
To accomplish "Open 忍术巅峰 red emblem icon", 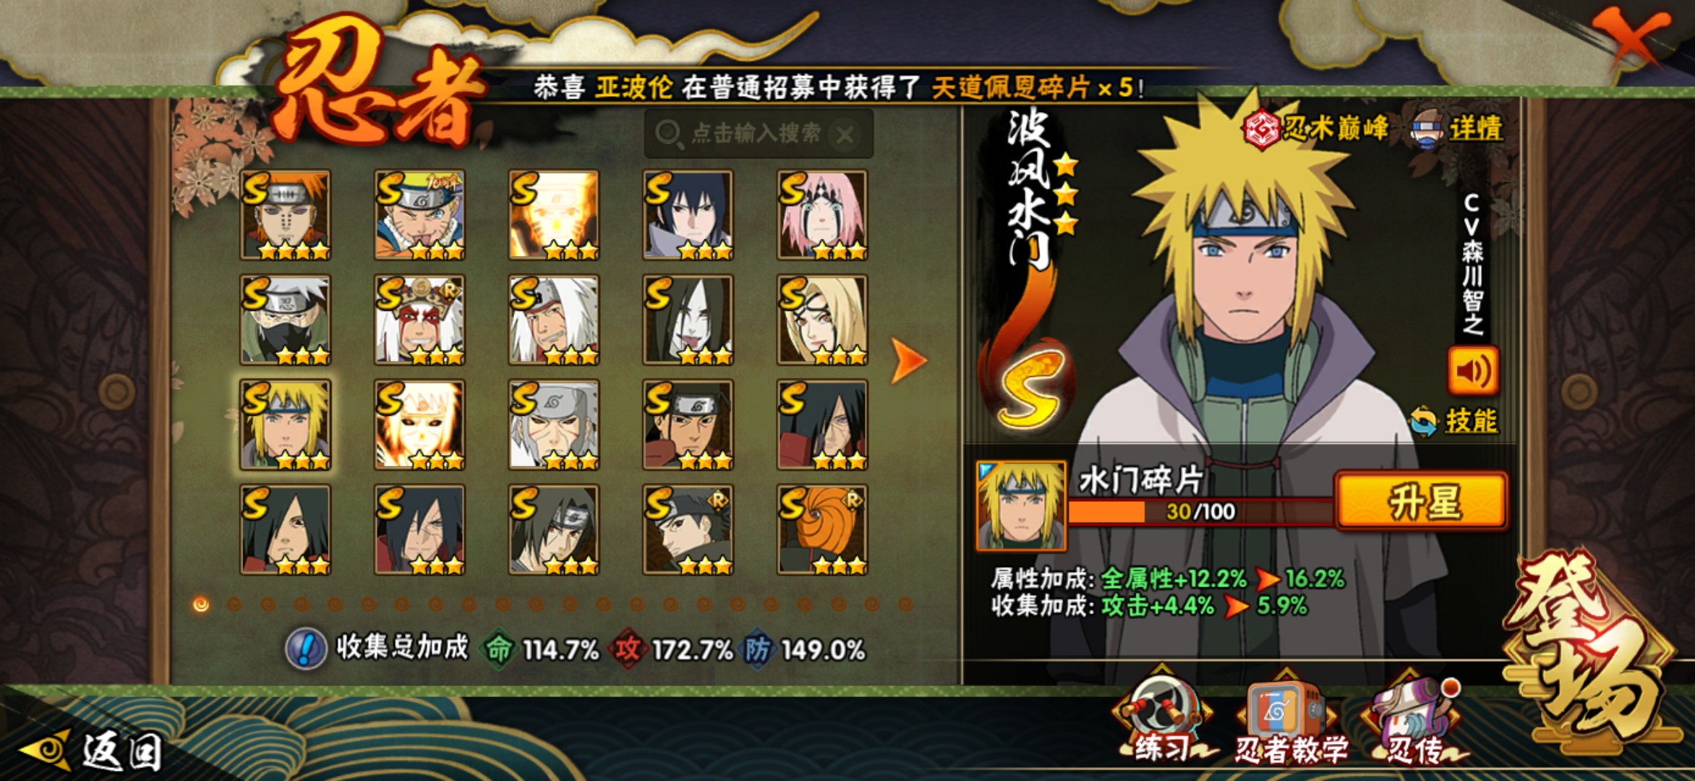I will click(x=1261, y=129).
